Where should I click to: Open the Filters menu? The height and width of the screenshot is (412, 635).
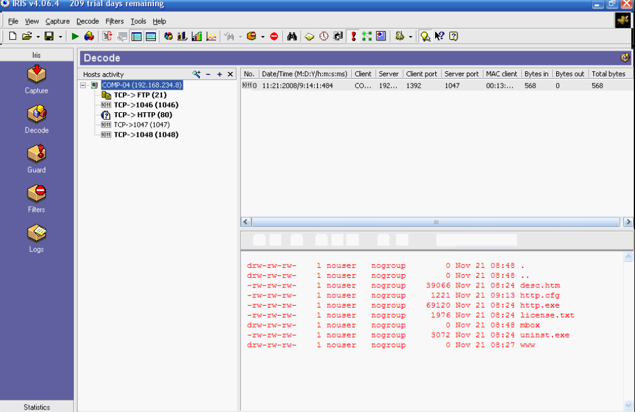[115, 21]
